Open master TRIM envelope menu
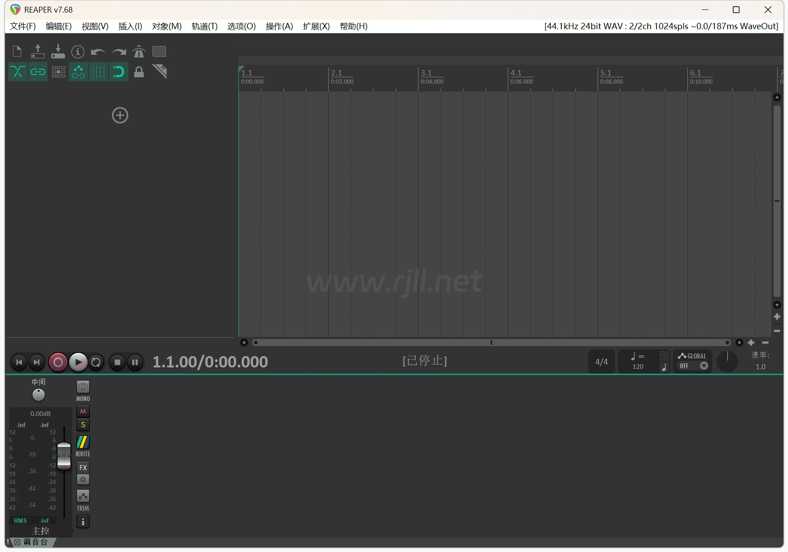 tap(83, 496)
